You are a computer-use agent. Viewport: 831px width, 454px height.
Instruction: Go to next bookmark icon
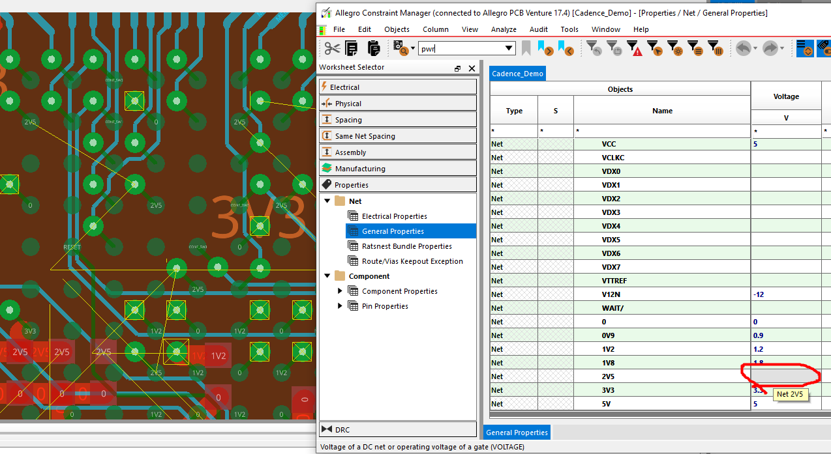pos(546,48)
